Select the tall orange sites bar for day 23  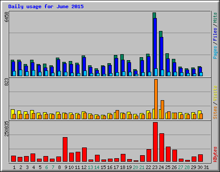tap(156, 99)
